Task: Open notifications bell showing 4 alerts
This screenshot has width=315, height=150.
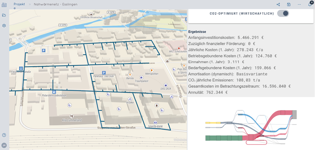Action: (x=310, y=5)
